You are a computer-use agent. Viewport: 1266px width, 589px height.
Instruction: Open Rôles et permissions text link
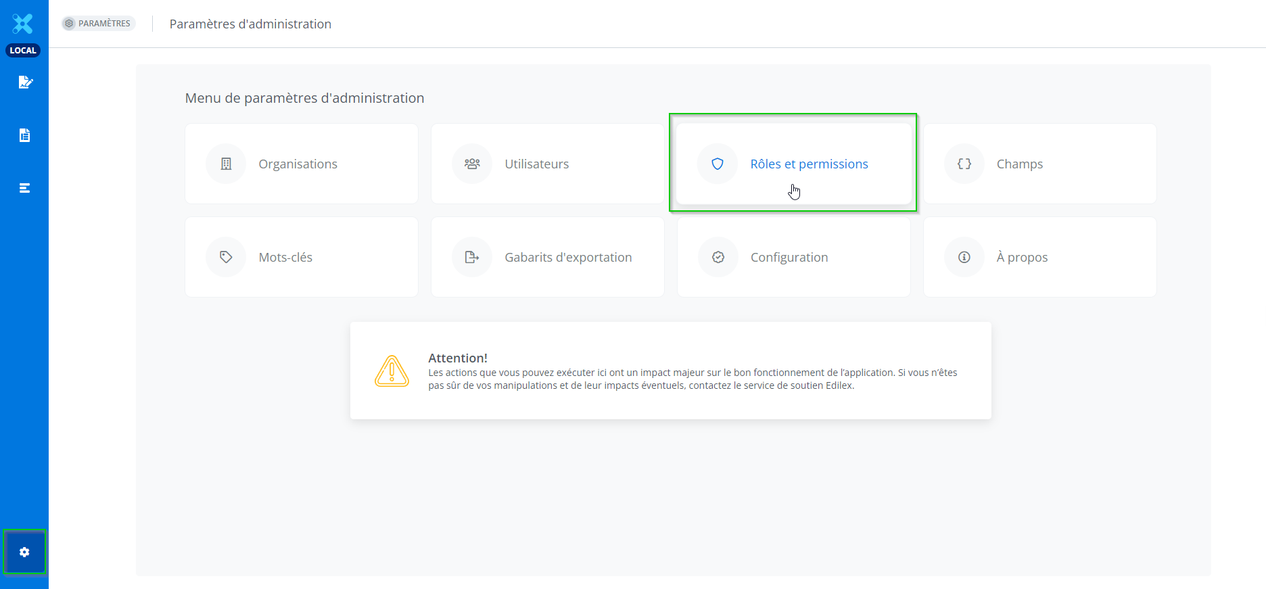pos(809,164)
